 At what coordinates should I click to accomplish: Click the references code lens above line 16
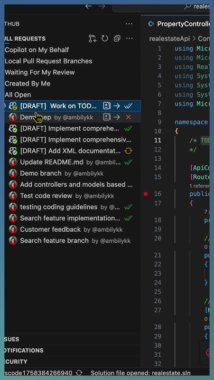click(x=199, y=186)
